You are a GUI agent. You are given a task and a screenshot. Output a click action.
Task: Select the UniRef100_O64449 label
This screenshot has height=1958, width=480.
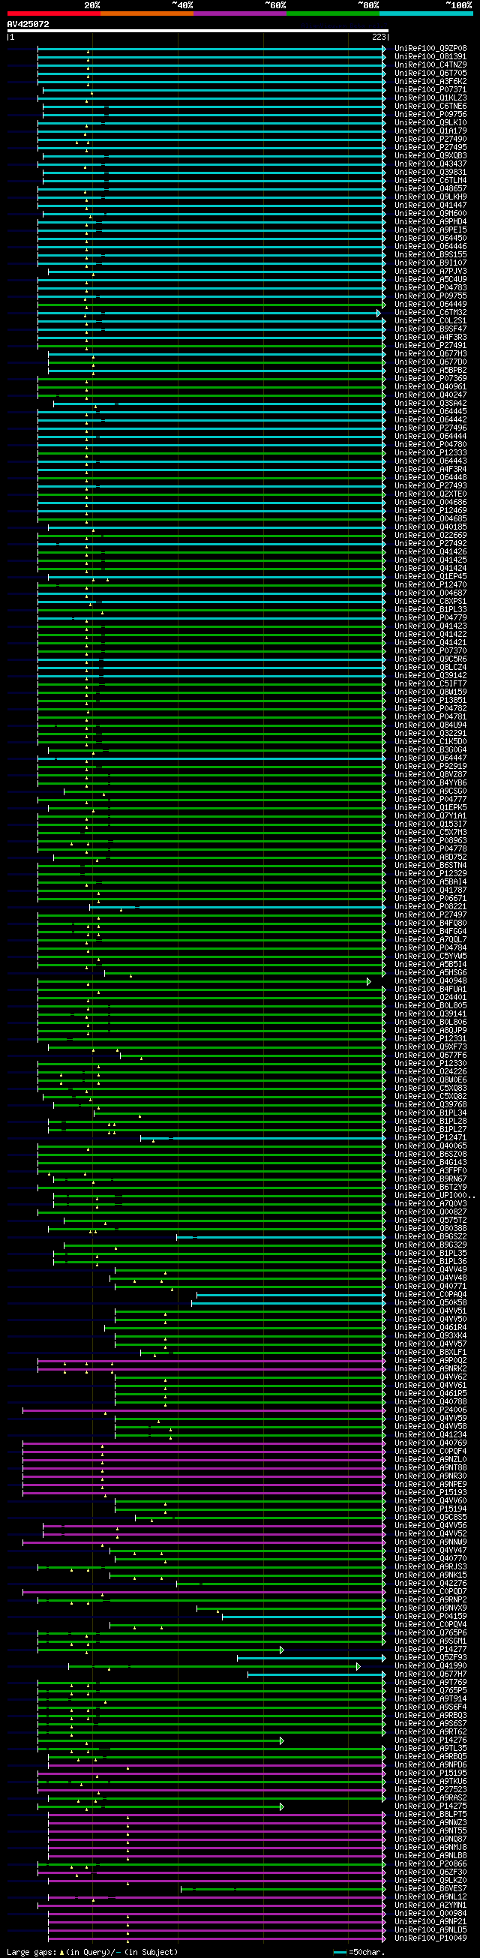tap(430, 304)
